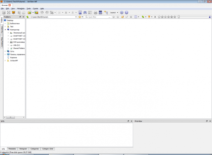
Task: Click the Rotate counter-clockwise icon
Action: 42,13
